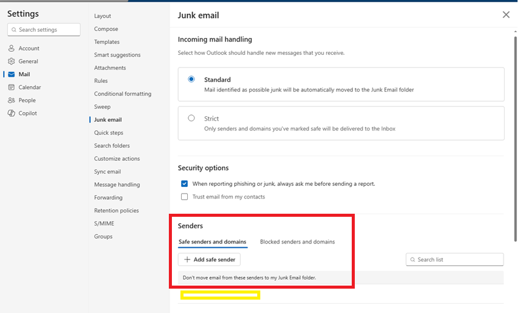Open Forwarding settings
The image size is (520, 313).
click(109, 197)
